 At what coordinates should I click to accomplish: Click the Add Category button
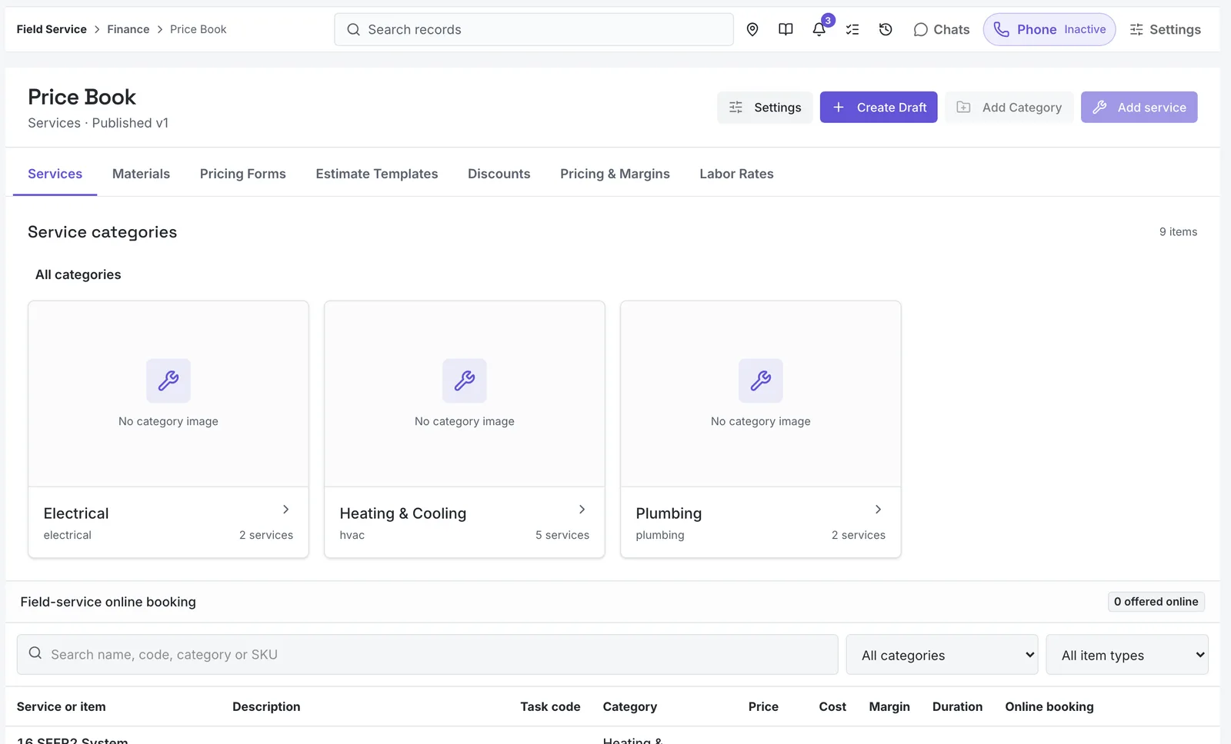[1009, 108]
